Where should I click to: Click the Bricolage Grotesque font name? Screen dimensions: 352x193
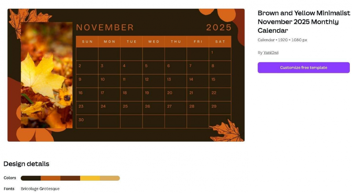pos(40,189)
